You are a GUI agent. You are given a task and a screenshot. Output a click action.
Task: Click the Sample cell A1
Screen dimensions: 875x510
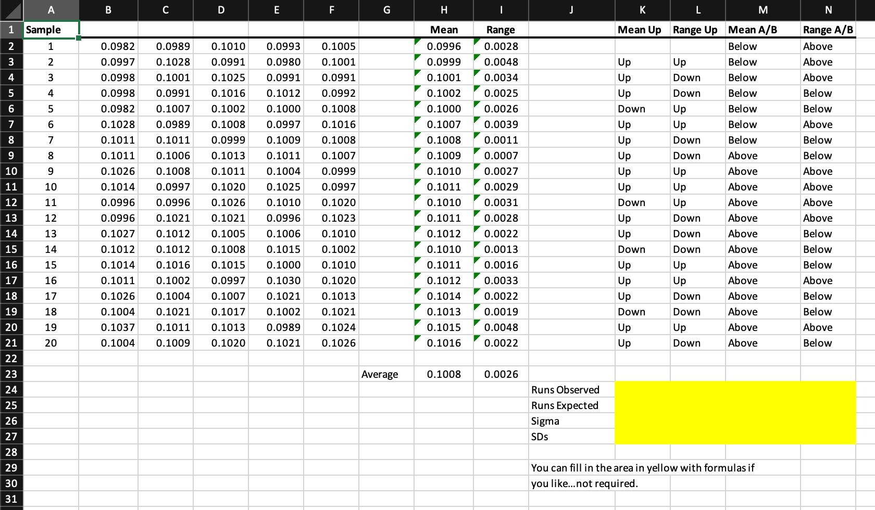point(51,30)
